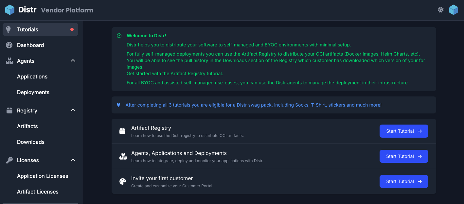Viewport: 464px width, 204px height.
Task: Click 'Learn how to integrate, deploy and monitor' description
Action: (197, 161)
